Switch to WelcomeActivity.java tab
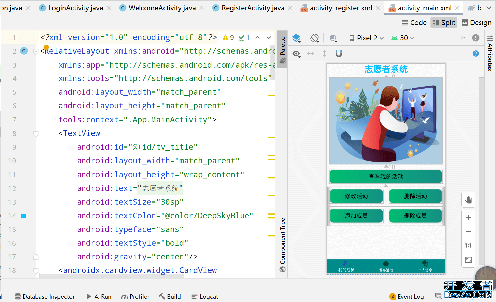The width and height of the screenshot is (496, 302). (x=158, y=8)
